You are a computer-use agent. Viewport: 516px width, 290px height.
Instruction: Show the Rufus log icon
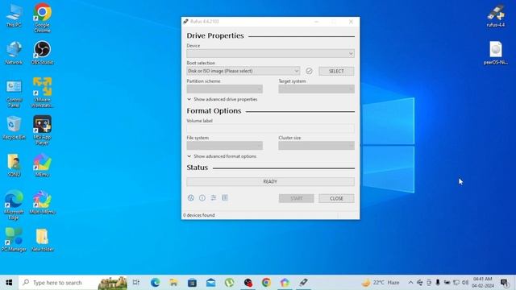click(x=225, y=198)
